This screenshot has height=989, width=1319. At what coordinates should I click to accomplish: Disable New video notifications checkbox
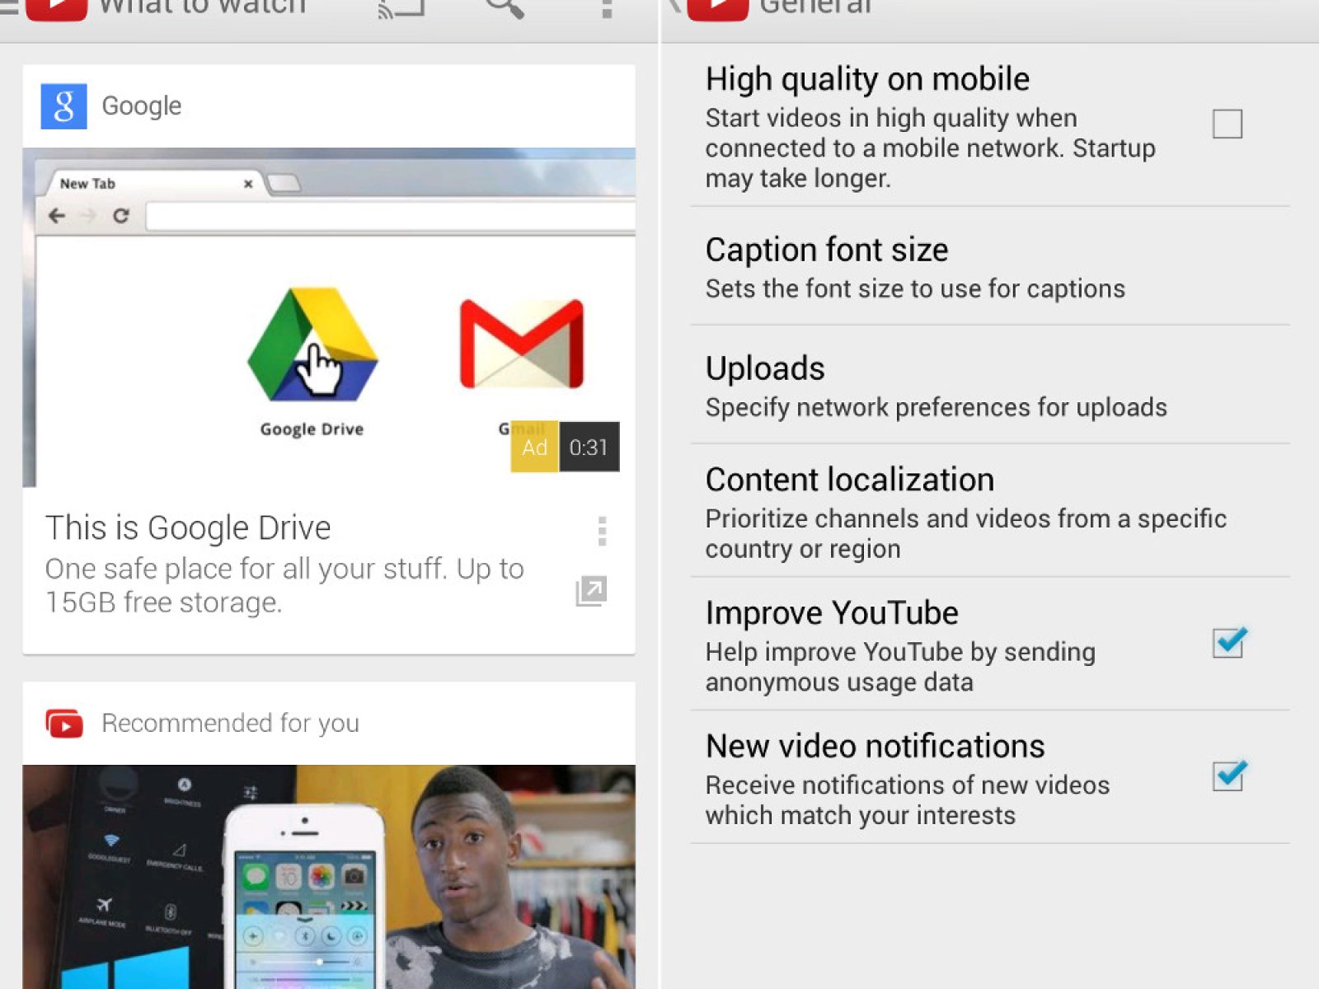coord(1229,776)
